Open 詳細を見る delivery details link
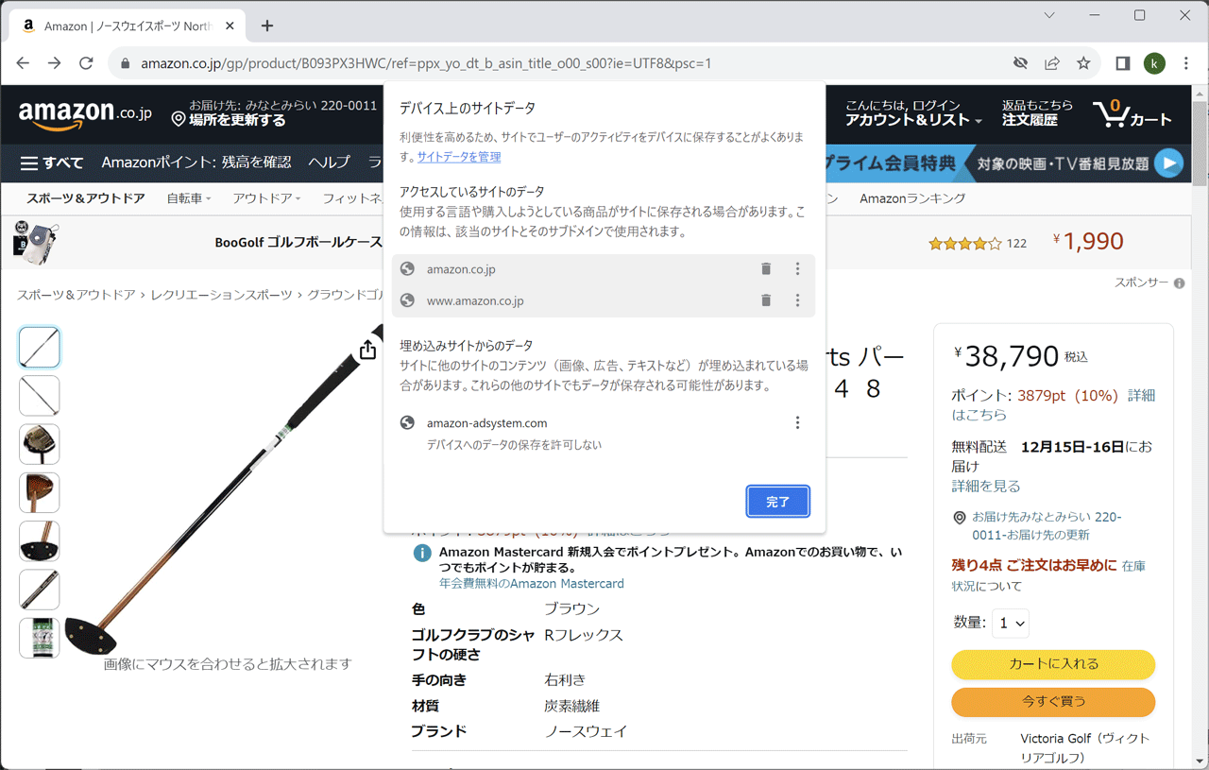 [986, 486]
